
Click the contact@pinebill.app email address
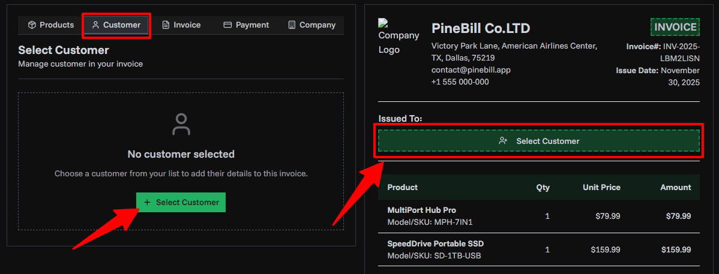(471, 70)
